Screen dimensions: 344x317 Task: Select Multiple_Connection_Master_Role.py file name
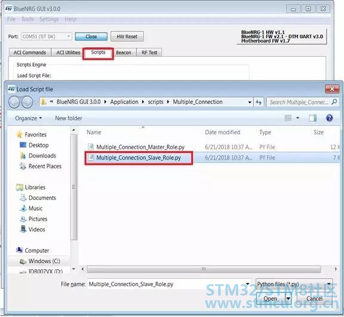pyautogui.click(x=140, y=147)
